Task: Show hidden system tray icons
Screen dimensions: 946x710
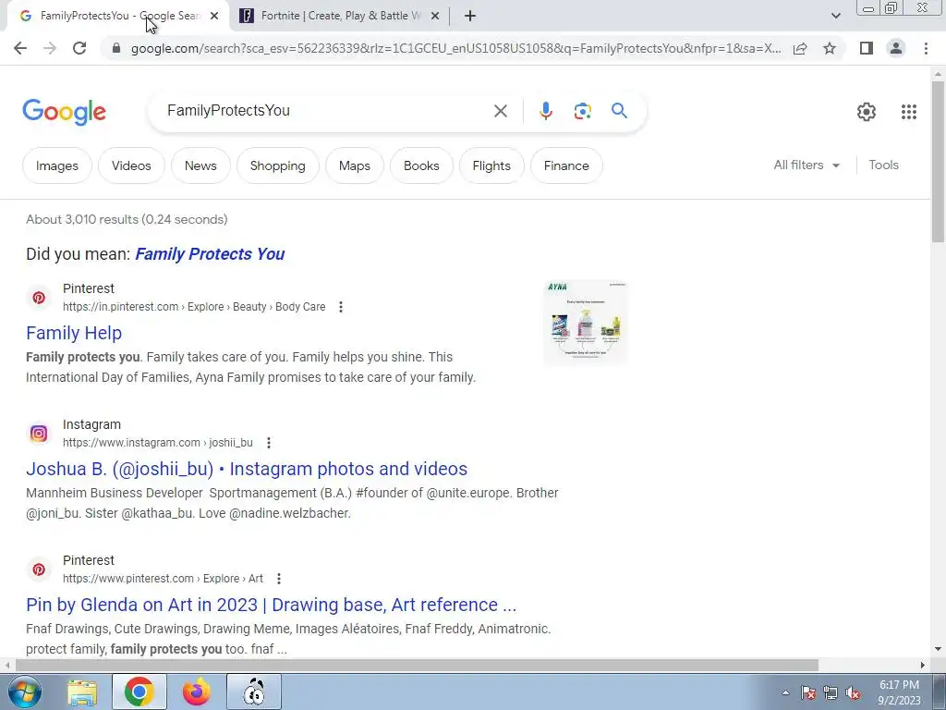Action: point(785,693)
